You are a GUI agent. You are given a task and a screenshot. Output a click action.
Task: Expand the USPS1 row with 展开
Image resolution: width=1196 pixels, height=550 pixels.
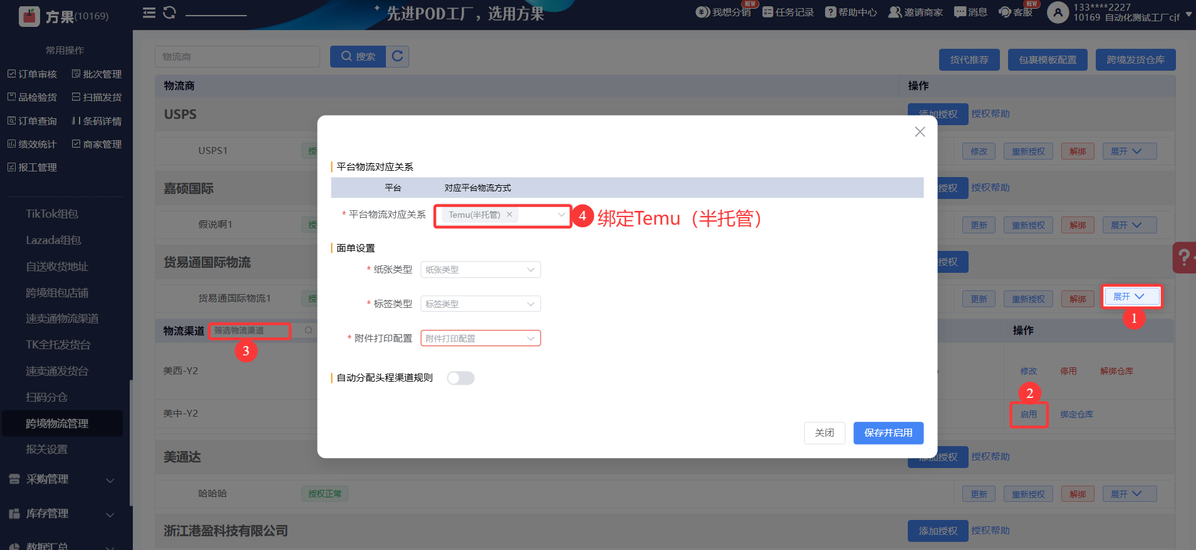pyautogui.click(x=1130, y=151)
